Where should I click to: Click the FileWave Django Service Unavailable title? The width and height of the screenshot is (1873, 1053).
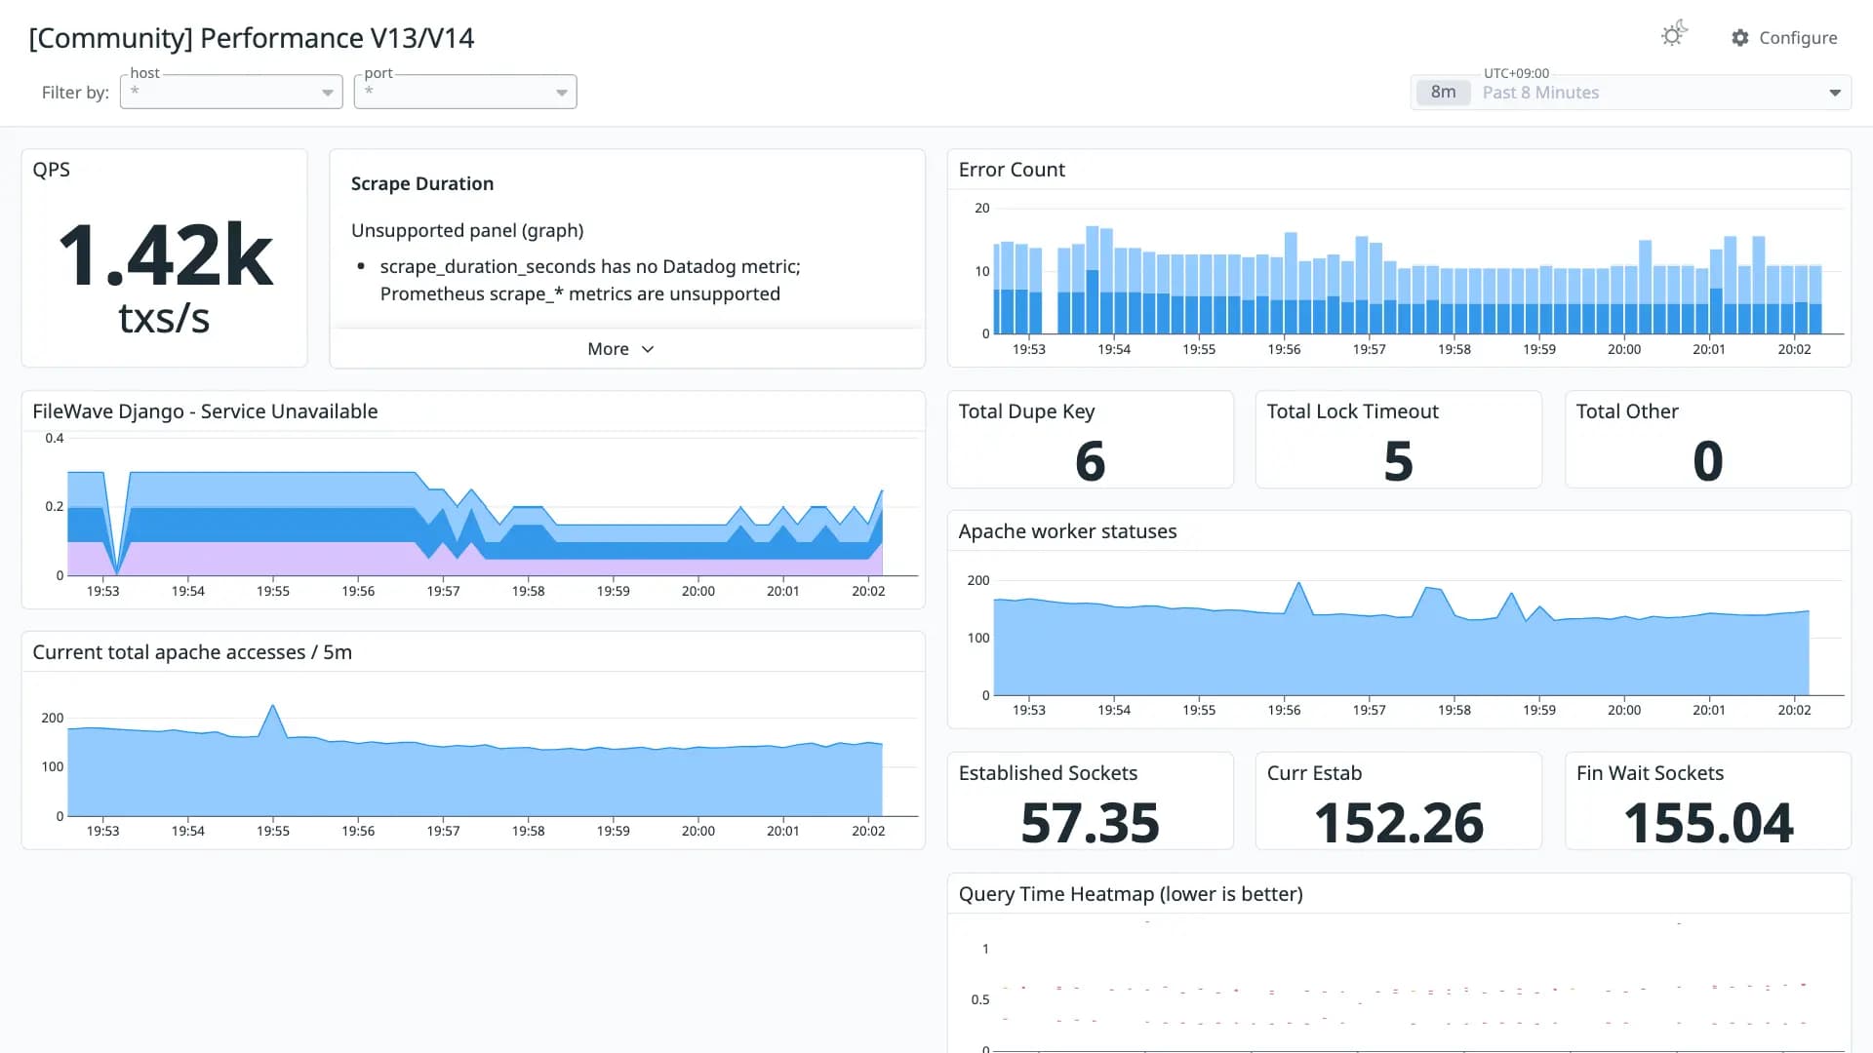(x=205, y=411)
